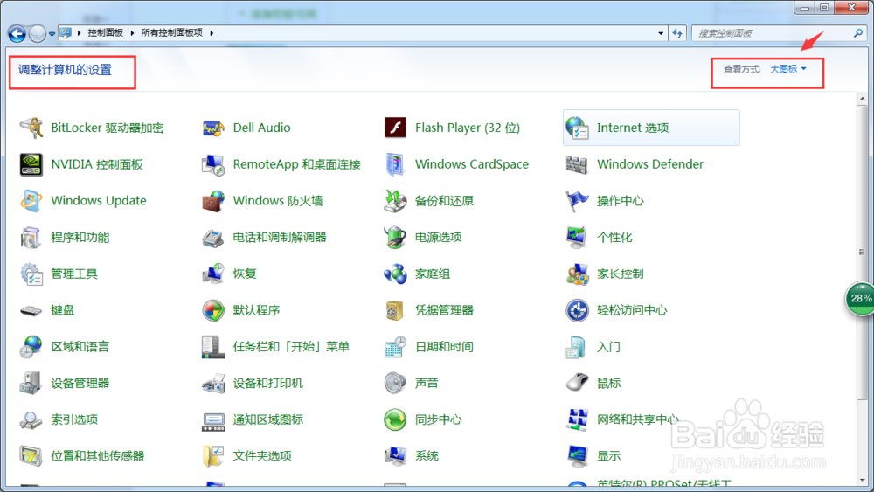The image size is (874, 492).
Task: Open 备份和还原 icon
Action: [x=395, y=201]
